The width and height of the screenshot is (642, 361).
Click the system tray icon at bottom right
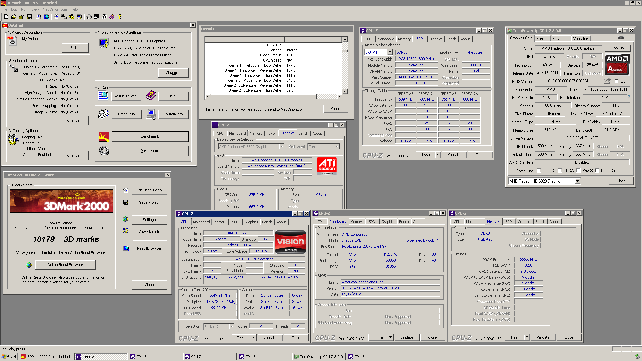coord(637,357)
